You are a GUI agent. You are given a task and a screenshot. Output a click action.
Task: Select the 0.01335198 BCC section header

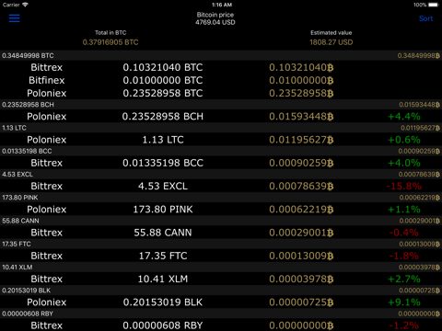pyautogui.click(x=221, y=151)
